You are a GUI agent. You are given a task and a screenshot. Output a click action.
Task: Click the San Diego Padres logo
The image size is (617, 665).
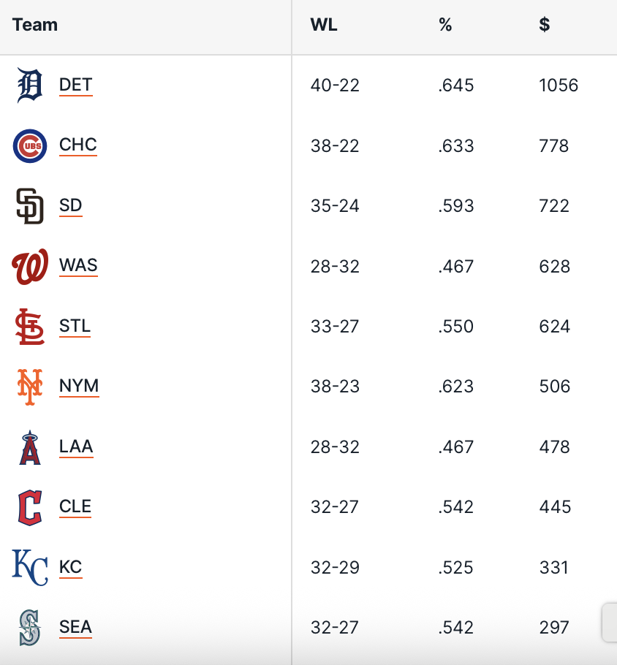coord(30,206)
